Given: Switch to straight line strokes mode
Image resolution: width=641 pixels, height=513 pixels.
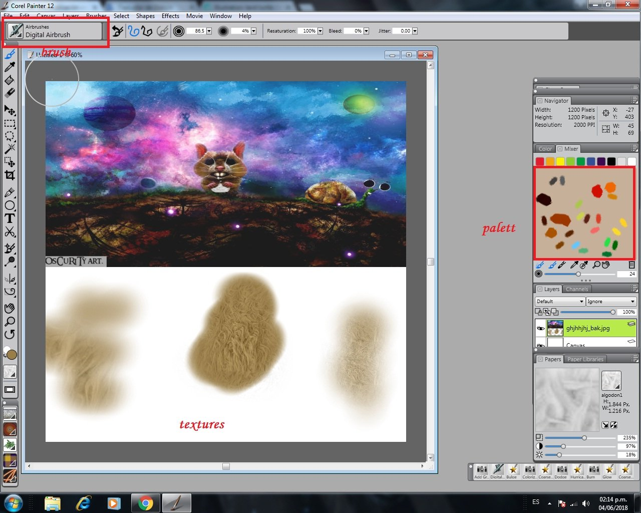Looking at the screenshot, I should pos(147,31).
